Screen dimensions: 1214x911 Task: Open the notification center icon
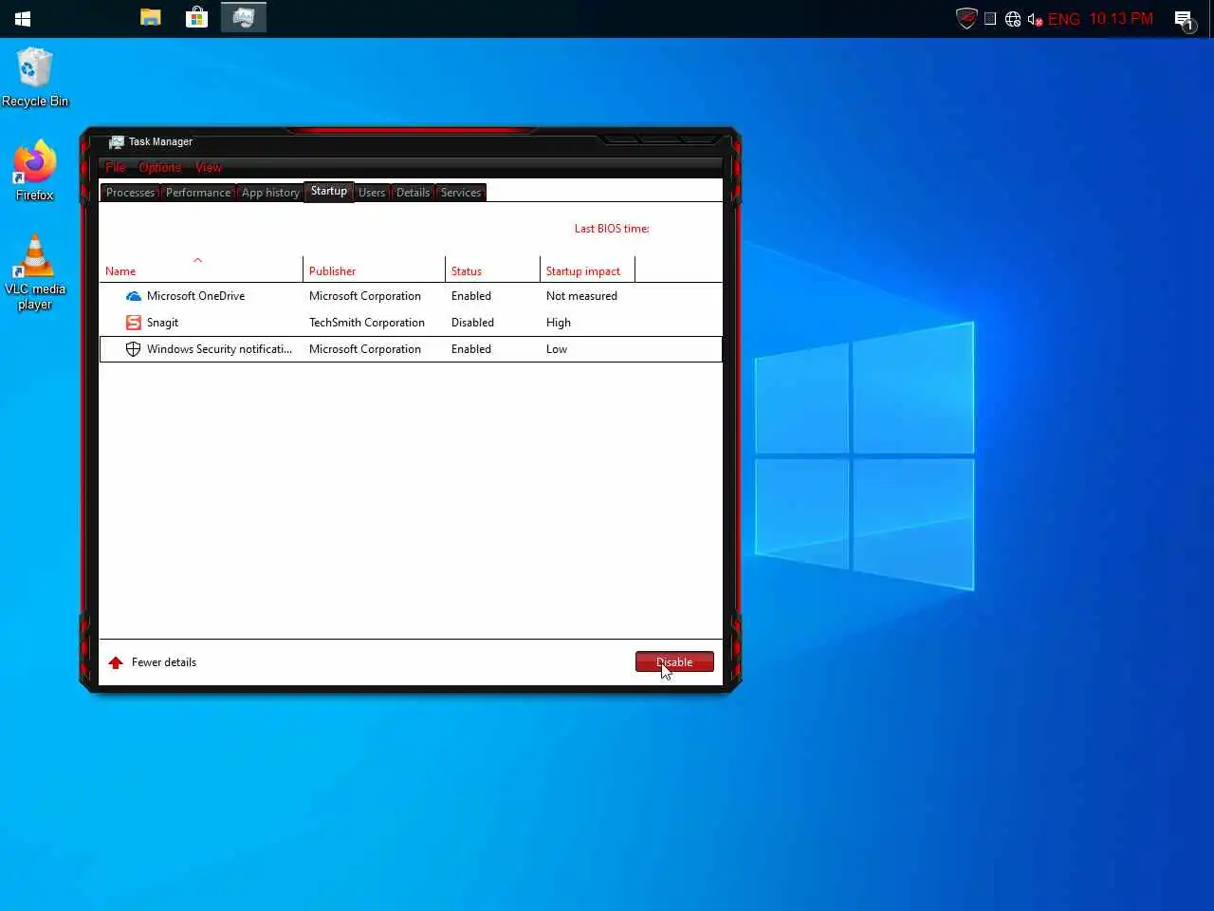pos(1184,20)
